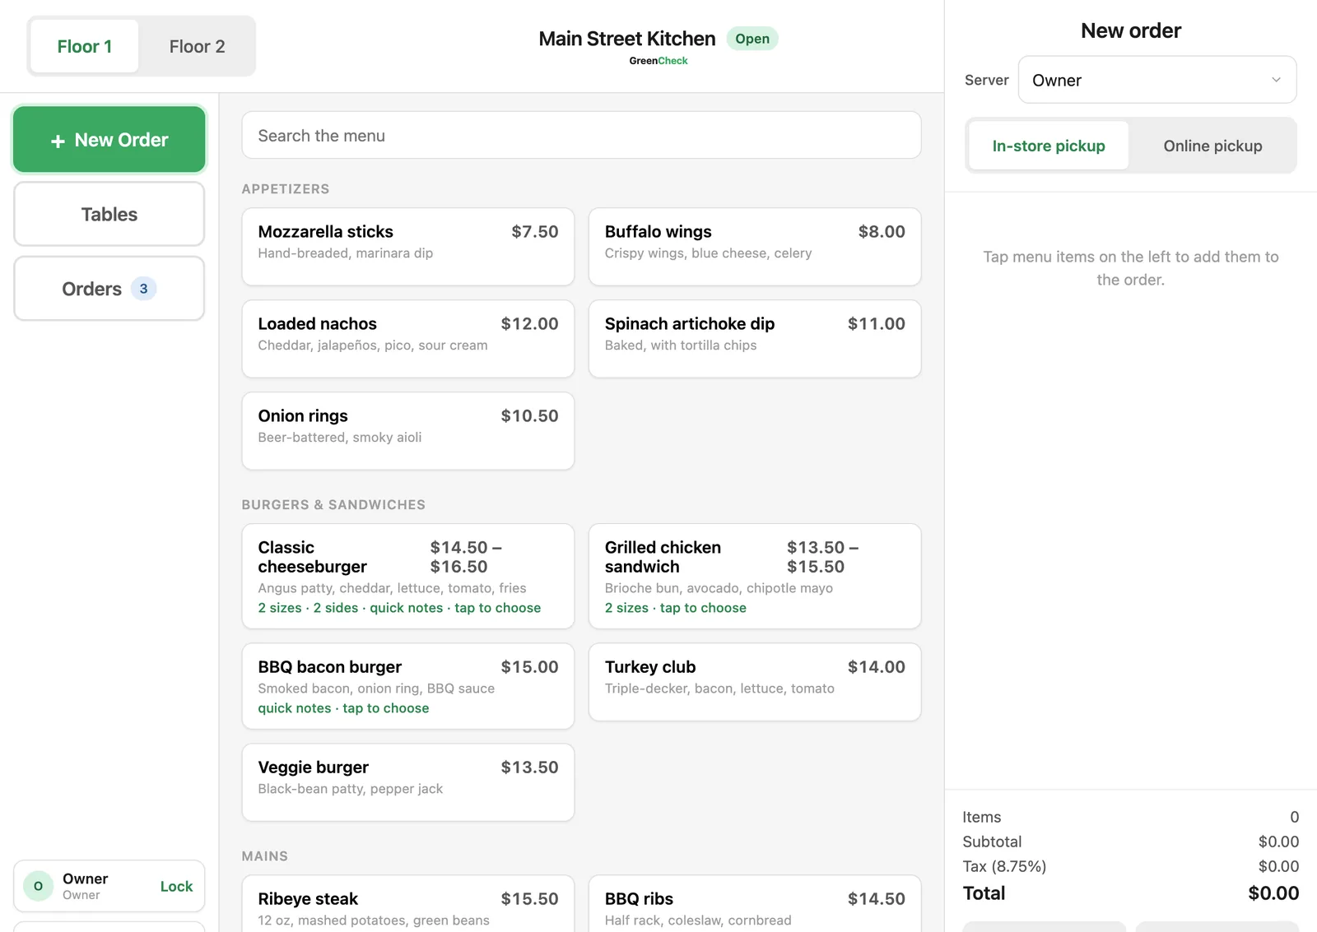Focus the Search the menu field

(581, 135)
